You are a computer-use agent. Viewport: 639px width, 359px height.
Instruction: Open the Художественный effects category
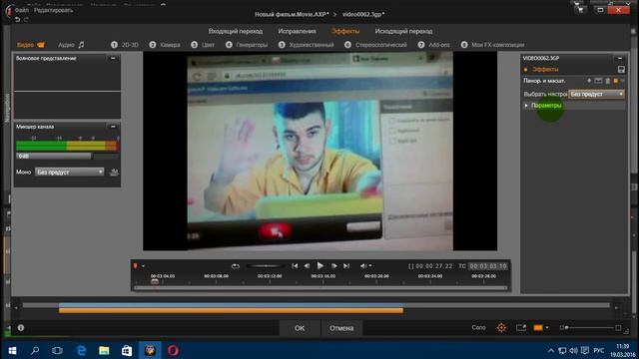307,45
